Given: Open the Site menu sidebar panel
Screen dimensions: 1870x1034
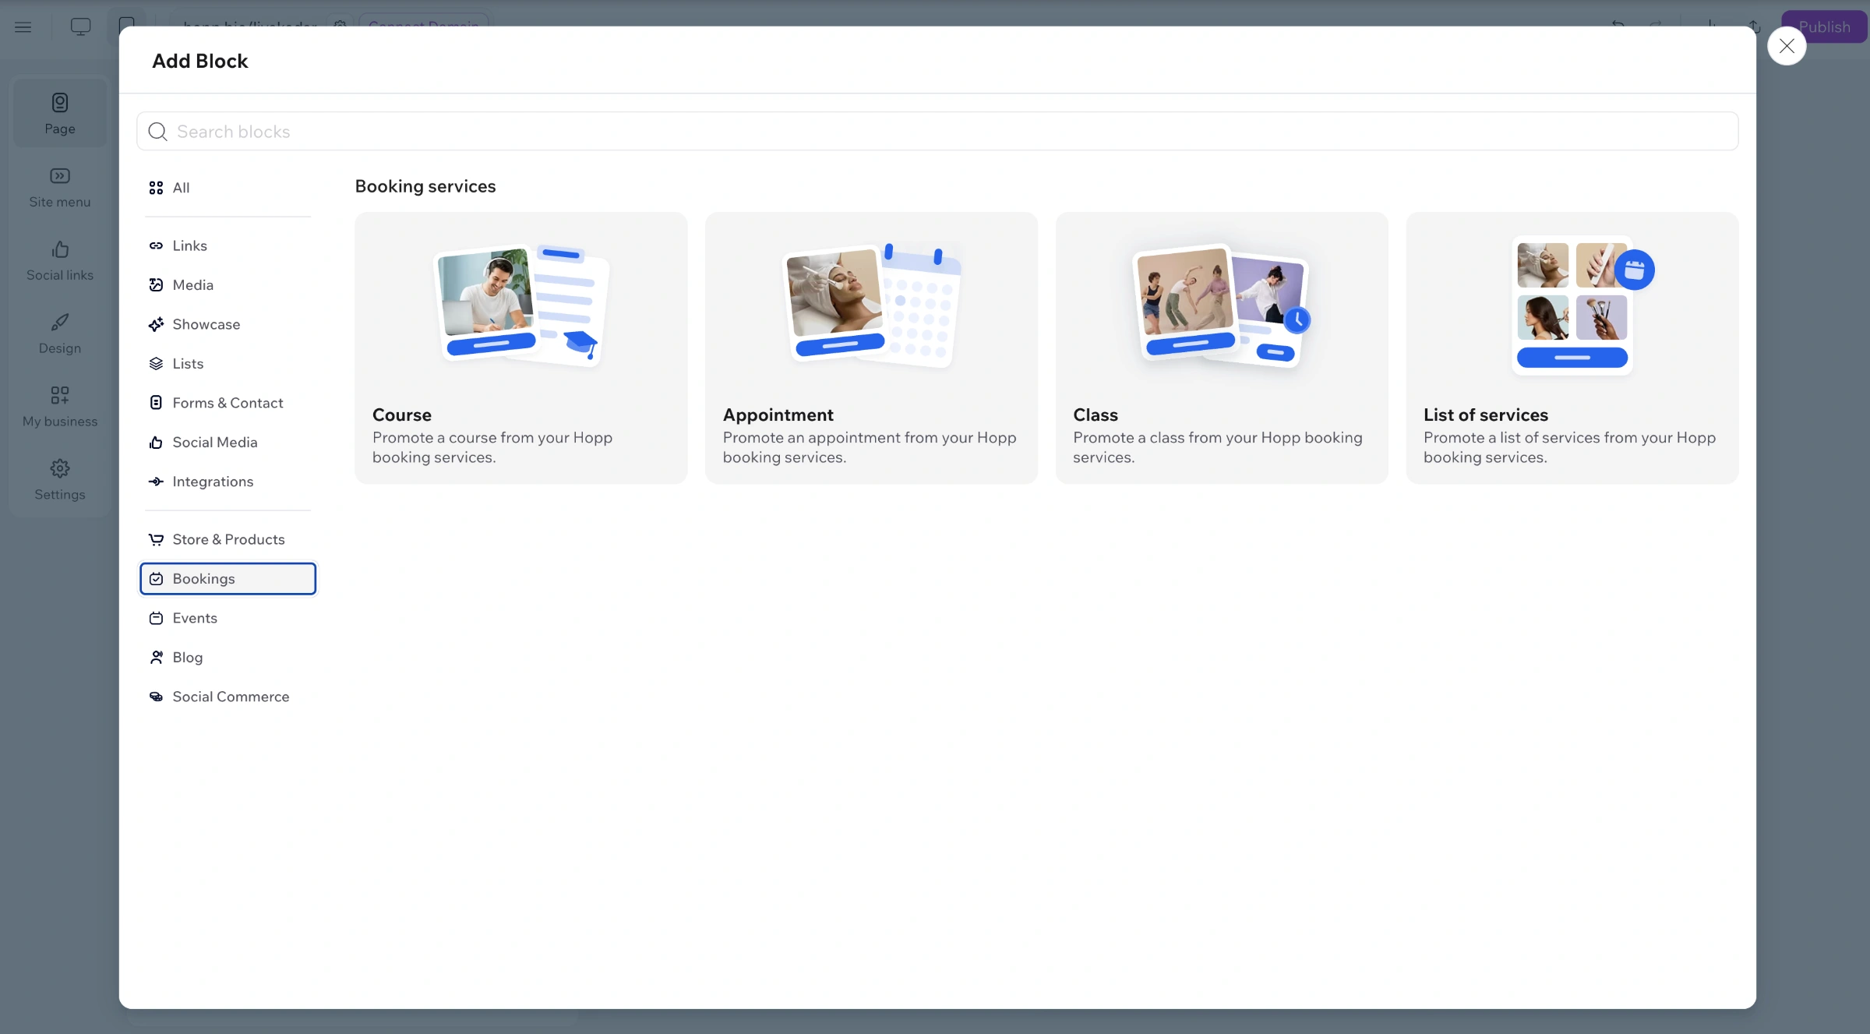Looking at the screenshot, I should [60, 187].
